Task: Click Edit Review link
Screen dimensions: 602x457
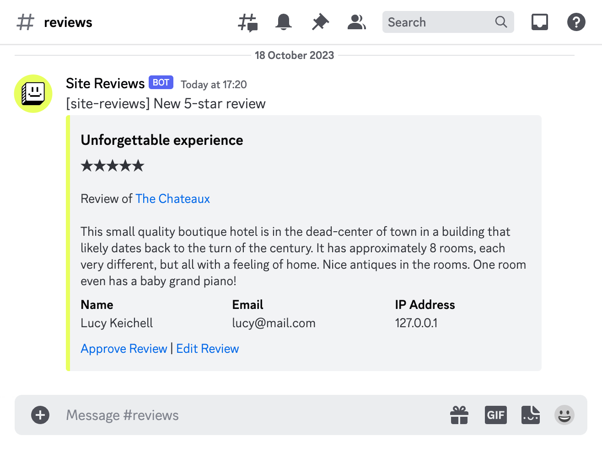Action: (x=208, y=349)
